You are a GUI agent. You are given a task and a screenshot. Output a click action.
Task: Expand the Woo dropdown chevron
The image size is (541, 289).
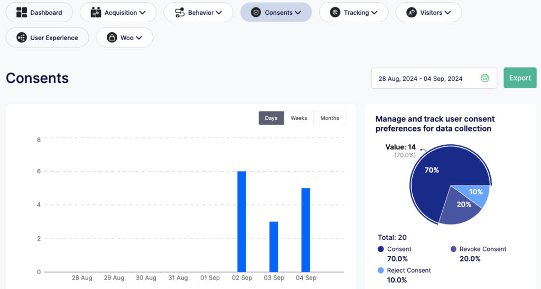coord(139,38)
